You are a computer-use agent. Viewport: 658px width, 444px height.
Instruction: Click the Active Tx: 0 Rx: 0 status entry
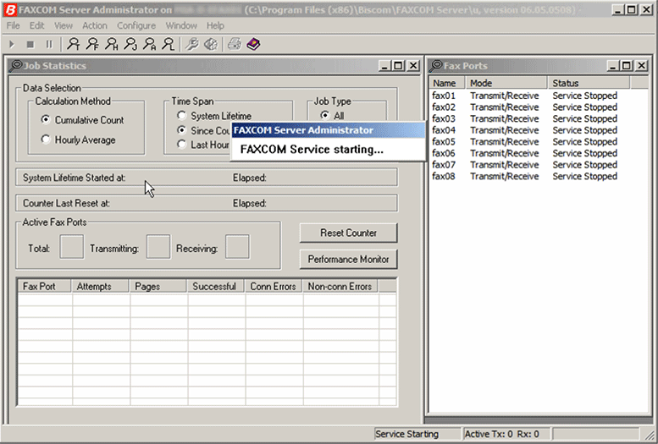tap(506, 434)
